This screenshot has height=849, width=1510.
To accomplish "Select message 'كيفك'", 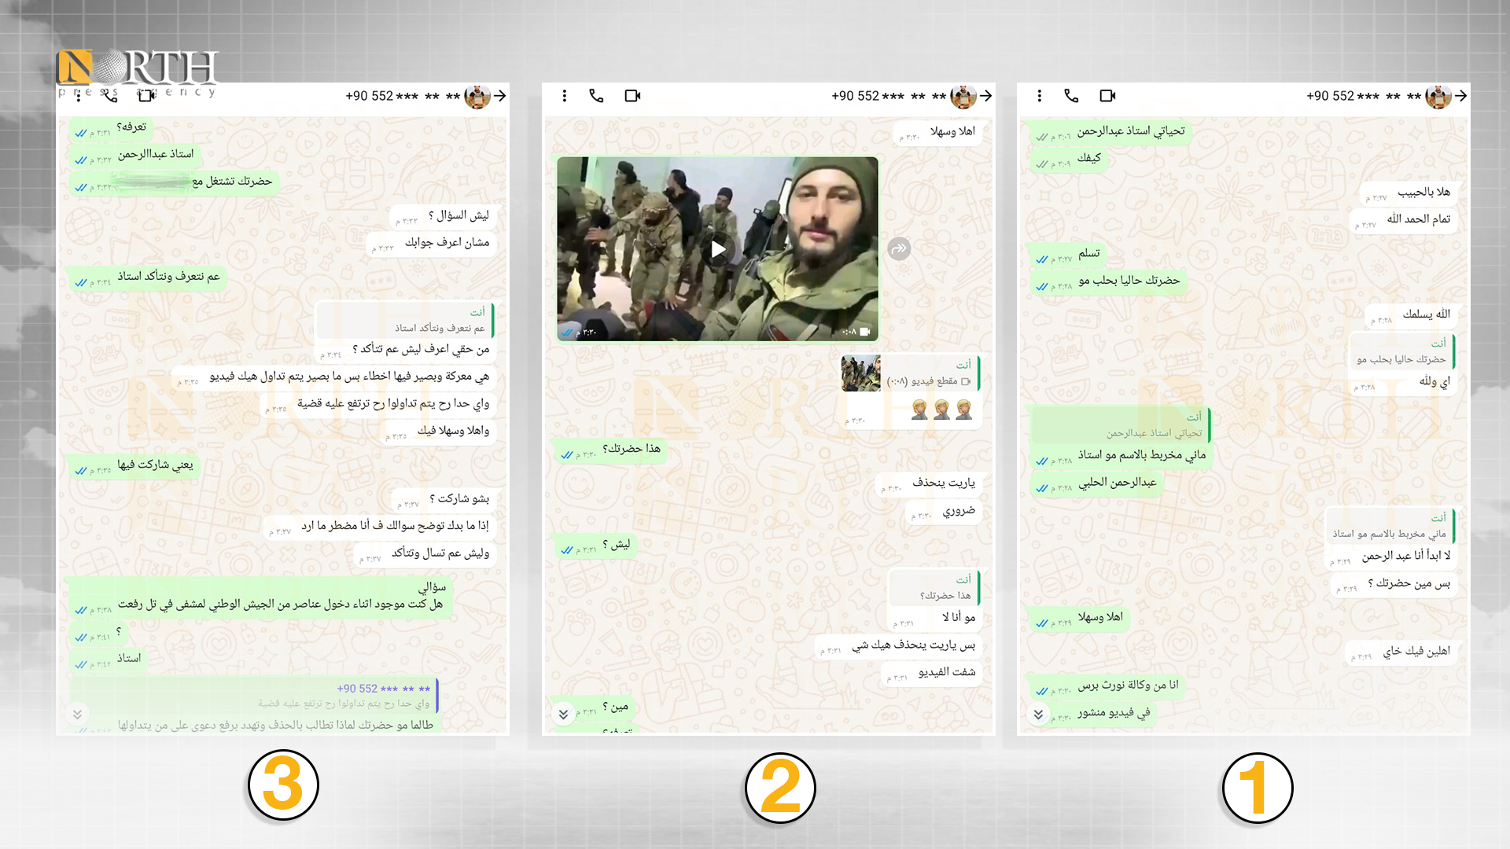I will point(1068,159).
